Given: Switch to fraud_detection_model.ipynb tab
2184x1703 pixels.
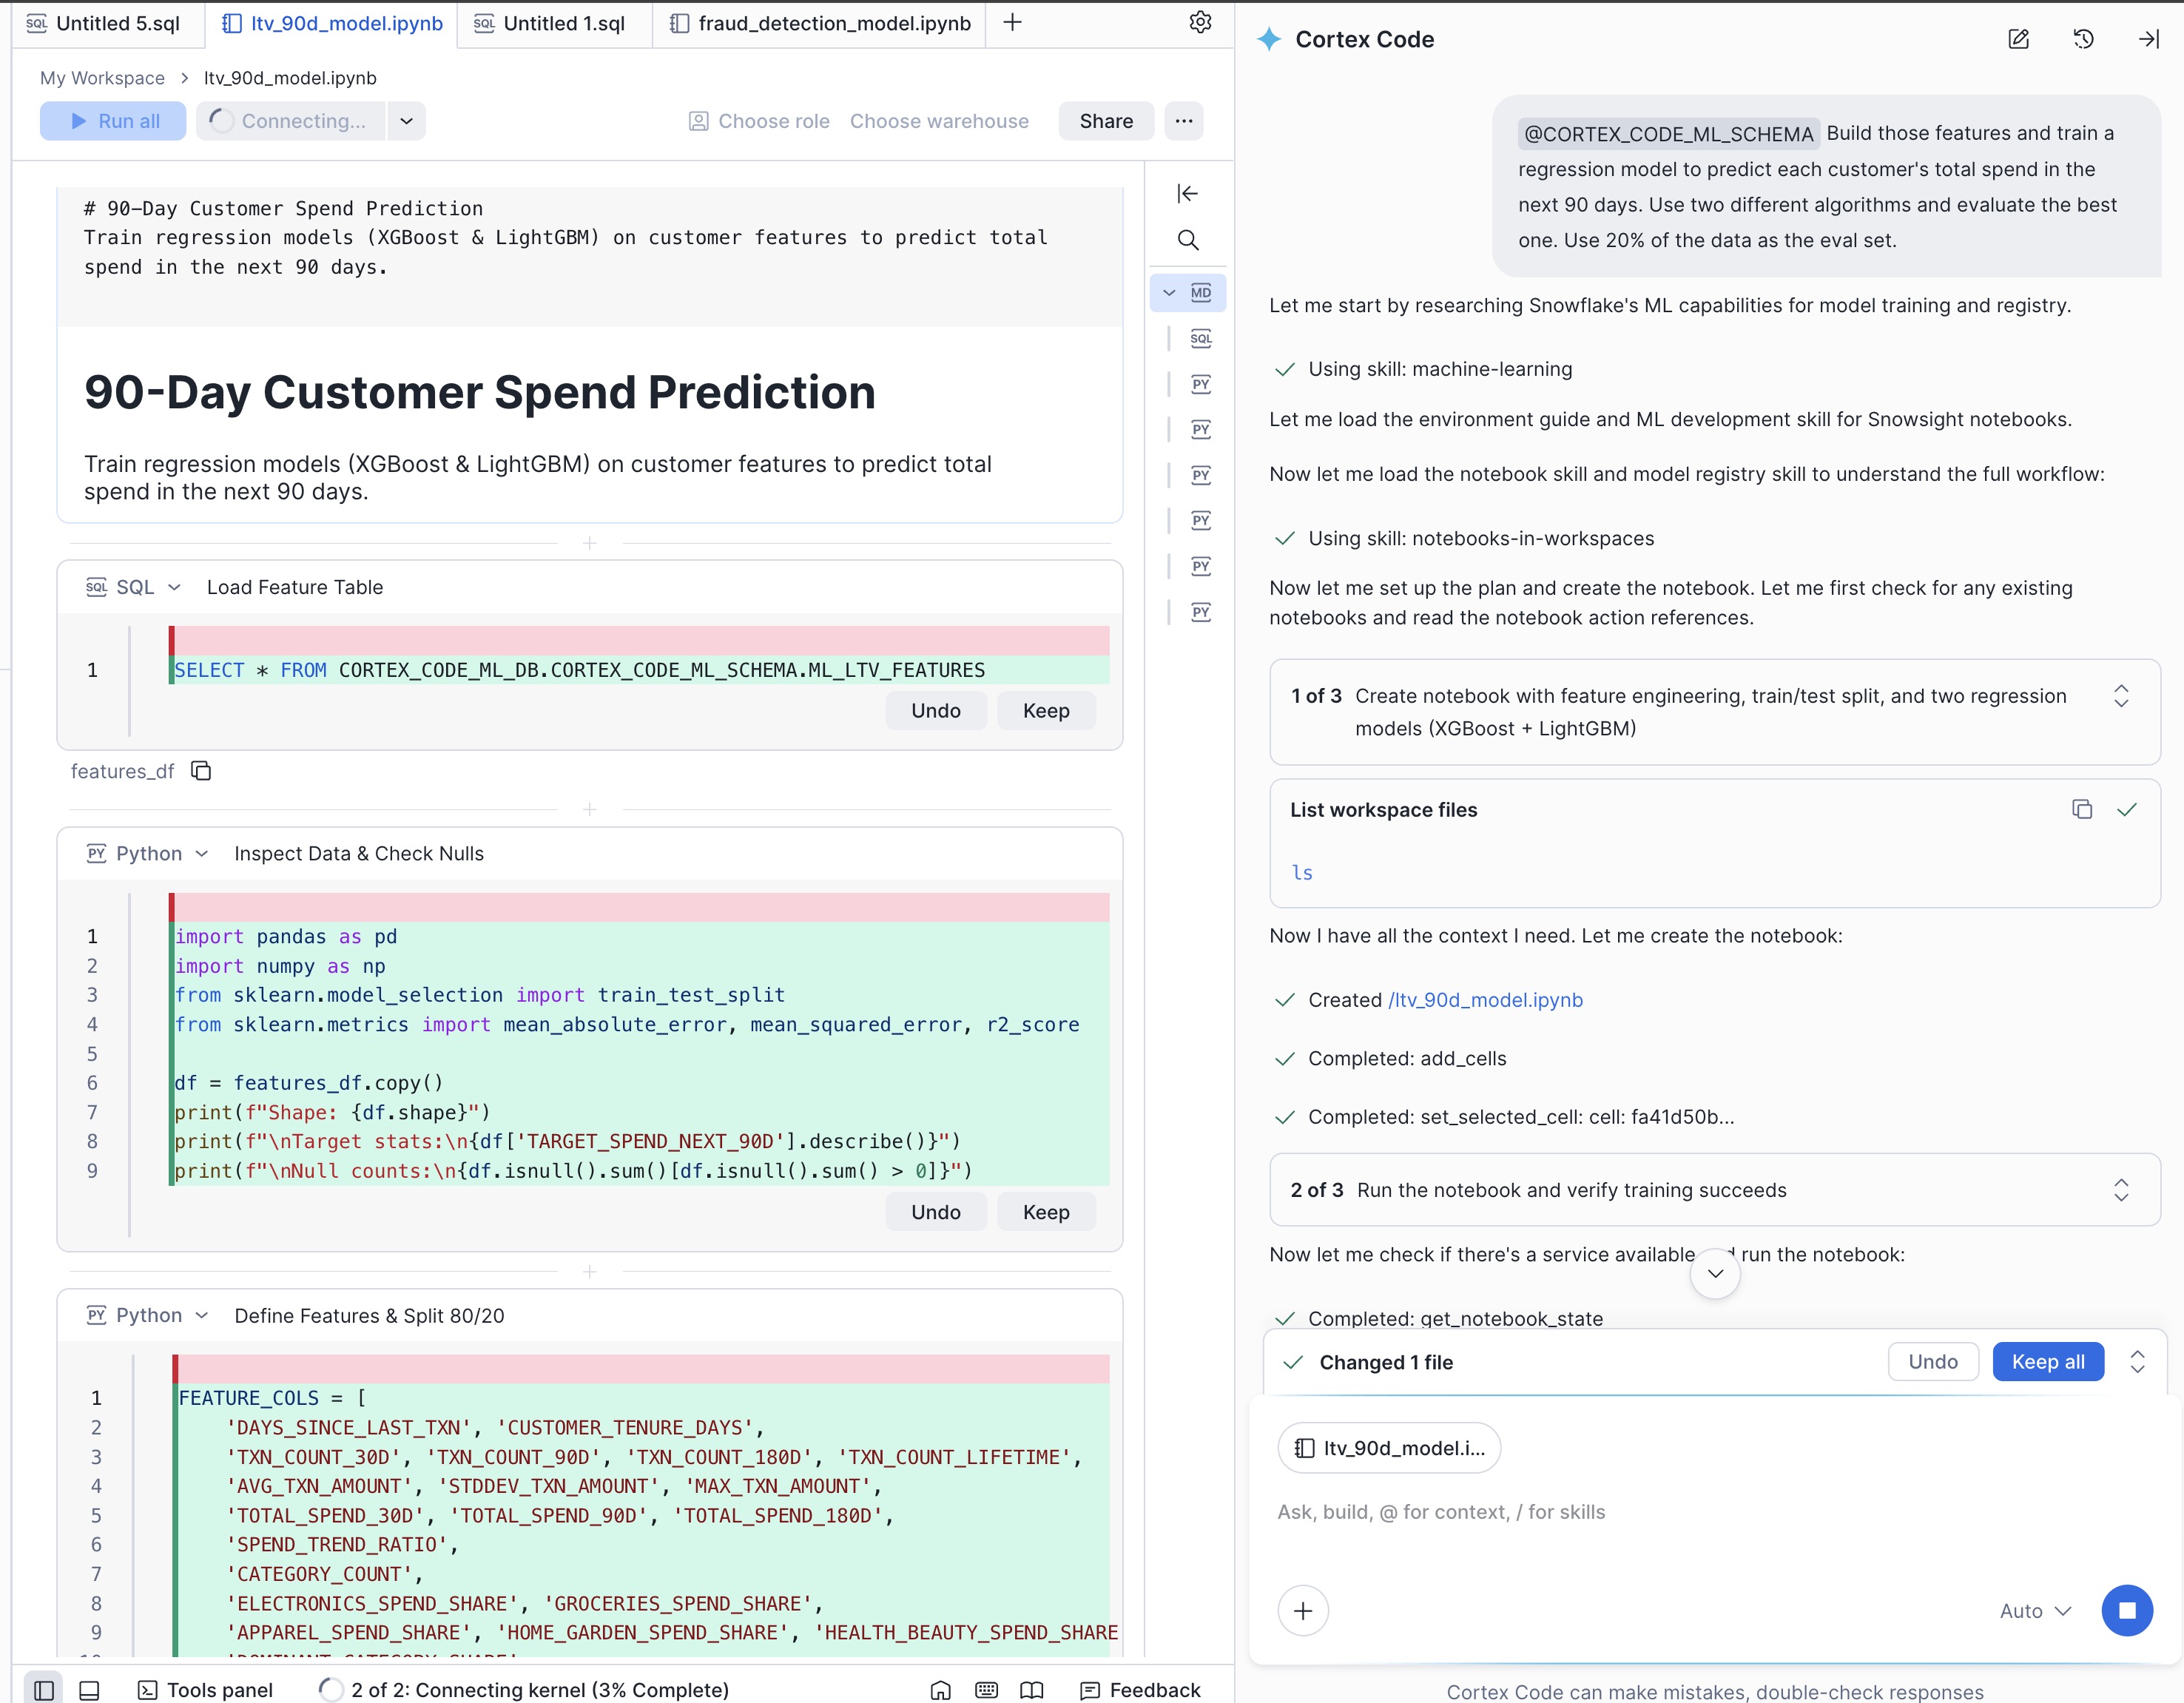Looking at the screenshot, I should click(819, 23).
